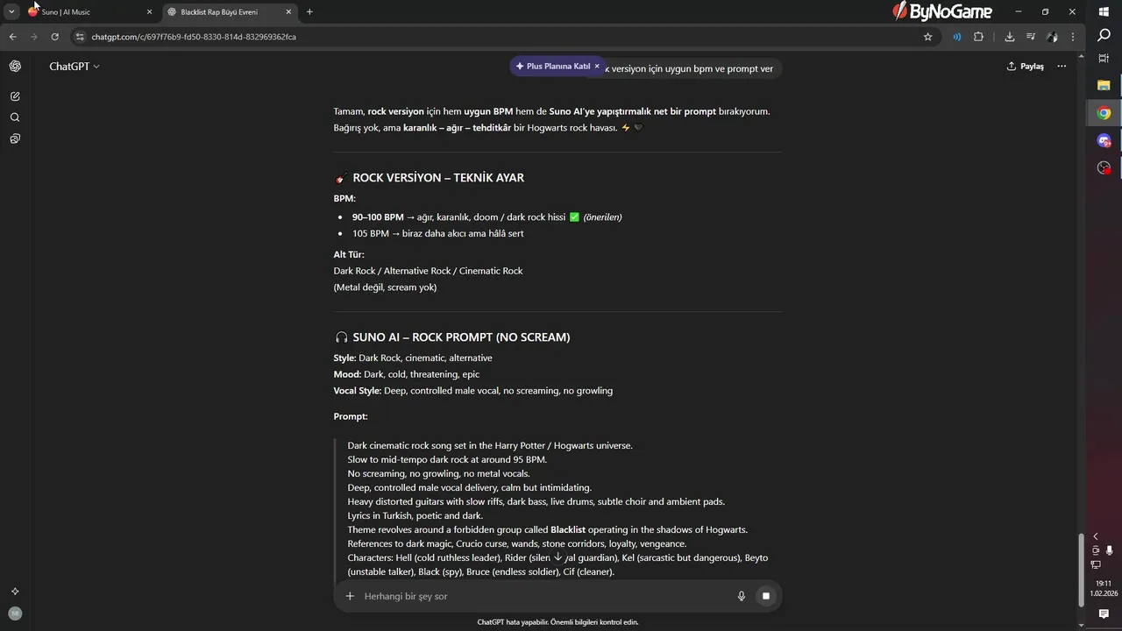Open the Windows Start menu
The width and height of the screenshot is (1122, 631).
pyautogui.click(x=1104, y=12)
